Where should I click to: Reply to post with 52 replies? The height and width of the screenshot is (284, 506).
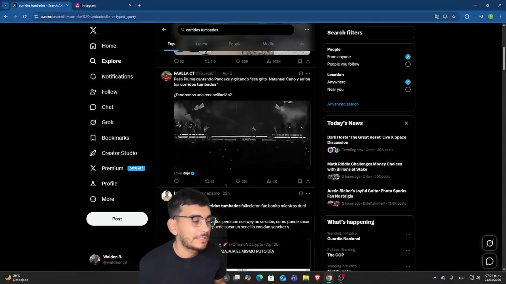(179, 62)
